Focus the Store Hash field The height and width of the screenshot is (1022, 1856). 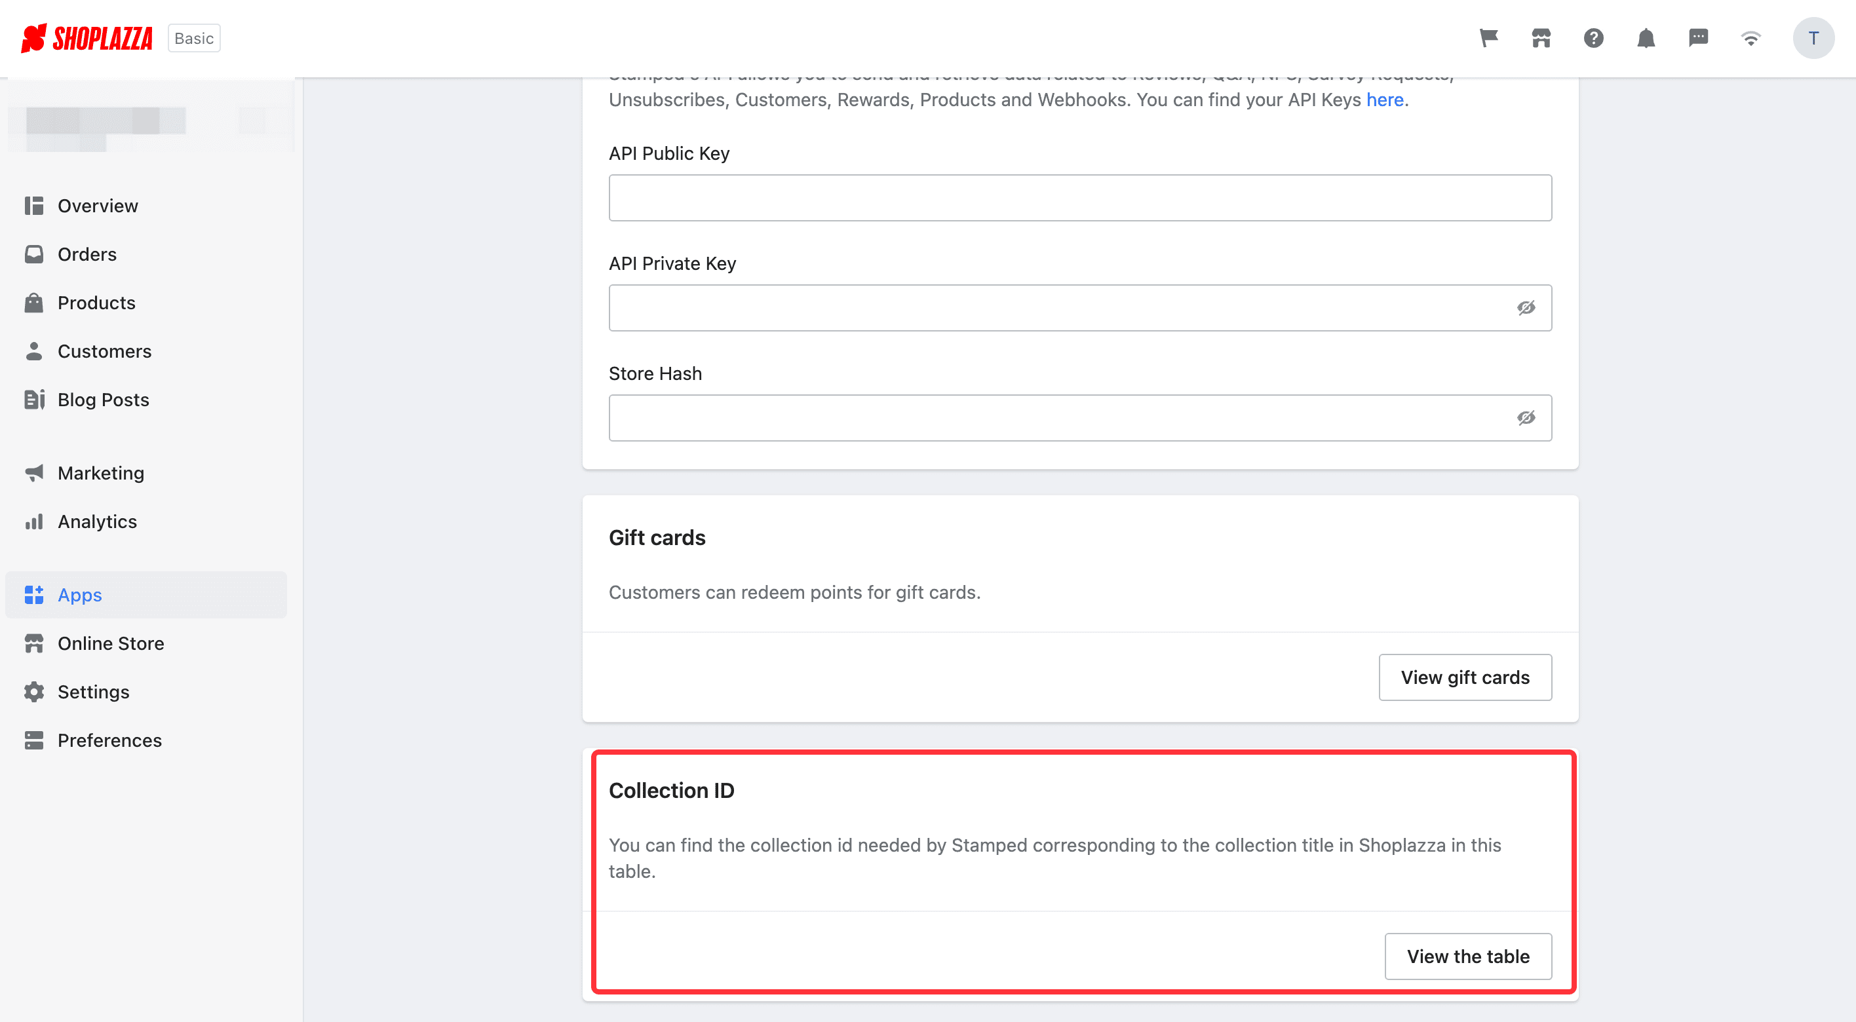pyautogui.click(x=1080, y=419)
